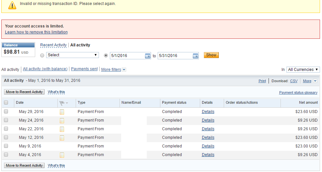
Task: Click the note icon for May 12 payment
Action: pos(62,138)
